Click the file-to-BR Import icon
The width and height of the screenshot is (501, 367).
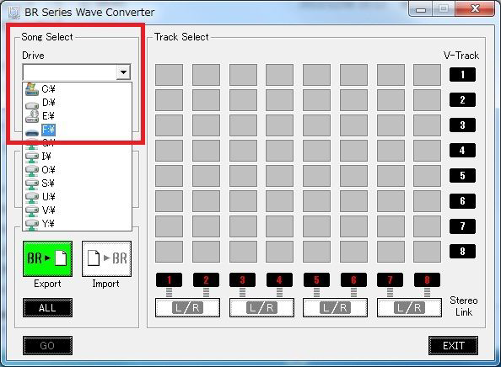[x=107, y=258]
